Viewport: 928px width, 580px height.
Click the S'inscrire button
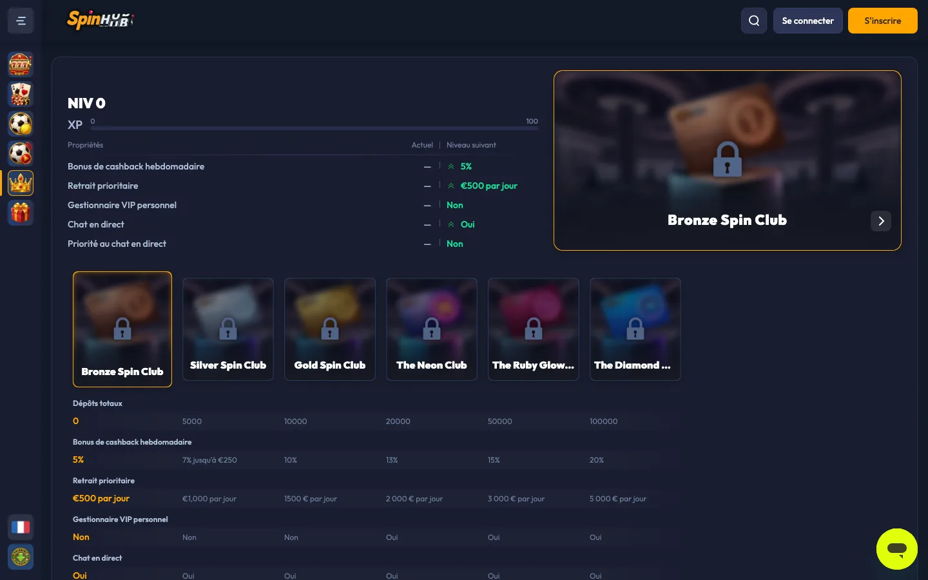click(883, 21)
